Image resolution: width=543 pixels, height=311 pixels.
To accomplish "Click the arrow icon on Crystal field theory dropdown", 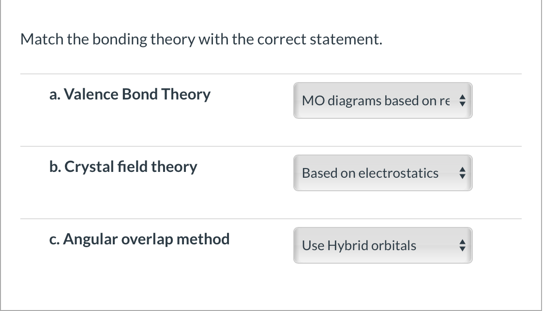I will [463, 173].
